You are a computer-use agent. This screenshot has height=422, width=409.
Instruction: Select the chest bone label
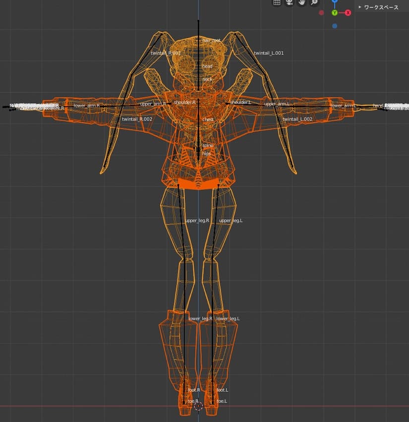click(x=208, y=120)
